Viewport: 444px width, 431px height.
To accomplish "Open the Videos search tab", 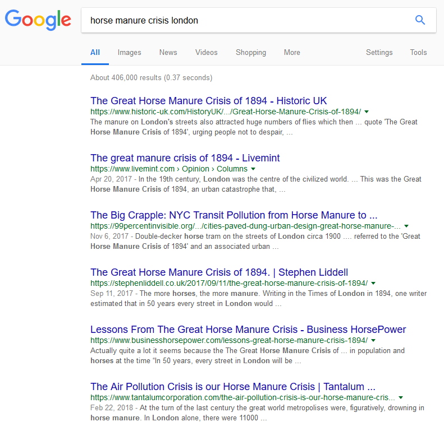I will 206,52.
